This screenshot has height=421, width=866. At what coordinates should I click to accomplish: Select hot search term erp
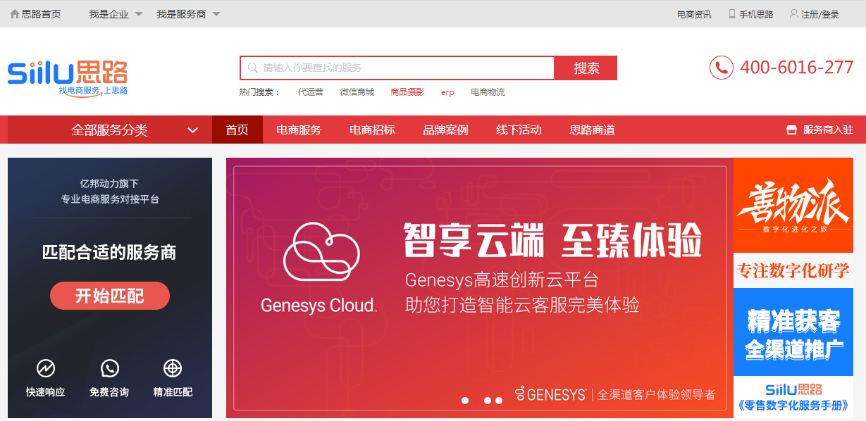tap(447, 93)
